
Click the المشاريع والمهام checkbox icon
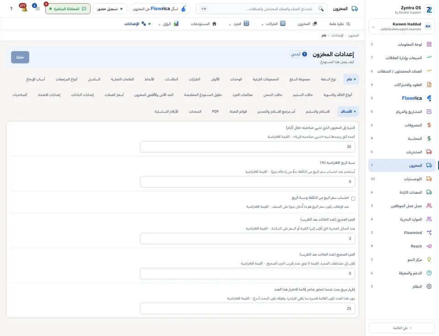point(429,112)
